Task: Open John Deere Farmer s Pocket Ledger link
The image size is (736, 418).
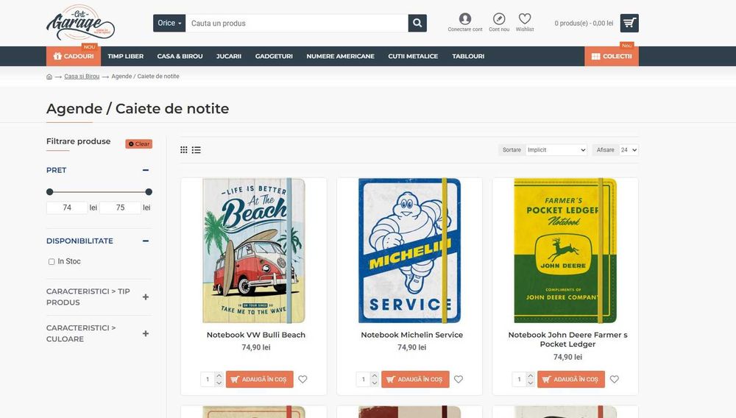Action: tap(567, 339)
